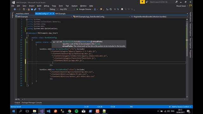Open the Edit menu
203x114 pixels.
[18, 6]
